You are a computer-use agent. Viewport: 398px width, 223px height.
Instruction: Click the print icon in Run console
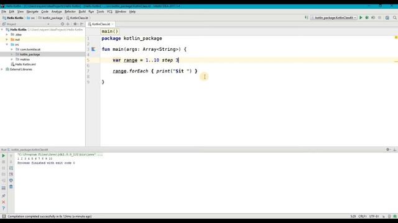pos(11,180)
